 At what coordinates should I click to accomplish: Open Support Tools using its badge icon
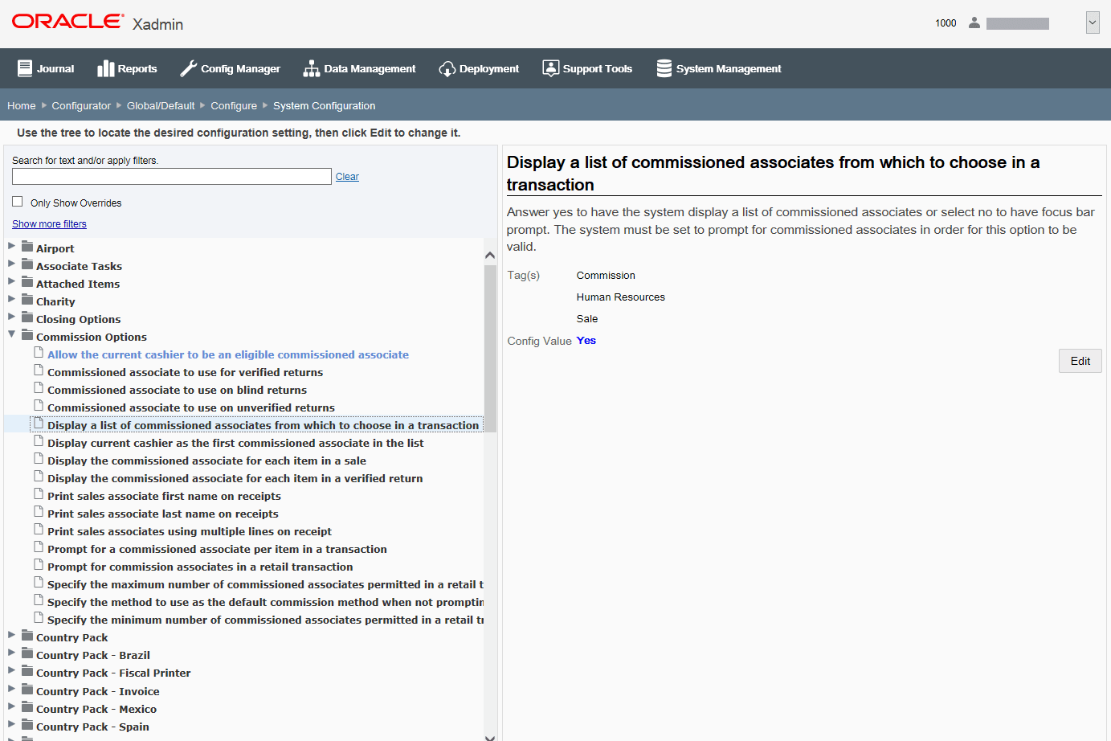(551, 68)
